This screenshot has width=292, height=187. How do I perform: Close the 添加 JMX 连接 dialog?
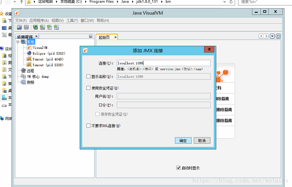click(x=209, y=49)
